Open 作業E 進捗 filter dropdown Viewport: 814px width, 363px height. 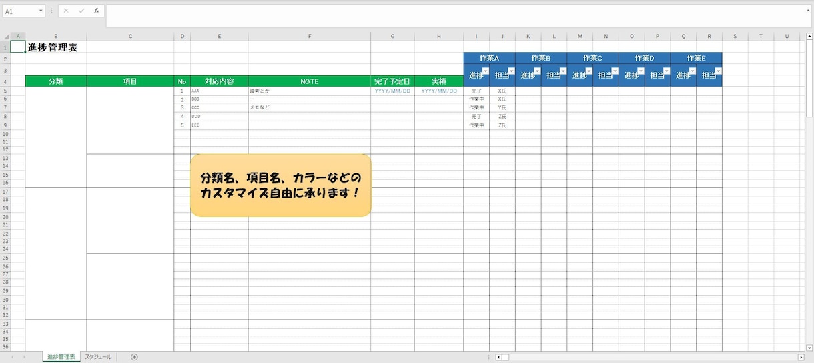coord(693,71)
